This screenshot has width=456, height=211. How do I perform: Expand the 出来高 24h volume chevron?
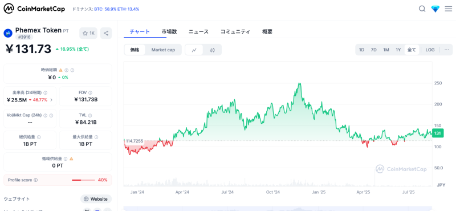pyautogui.click(x=51, y=100)
